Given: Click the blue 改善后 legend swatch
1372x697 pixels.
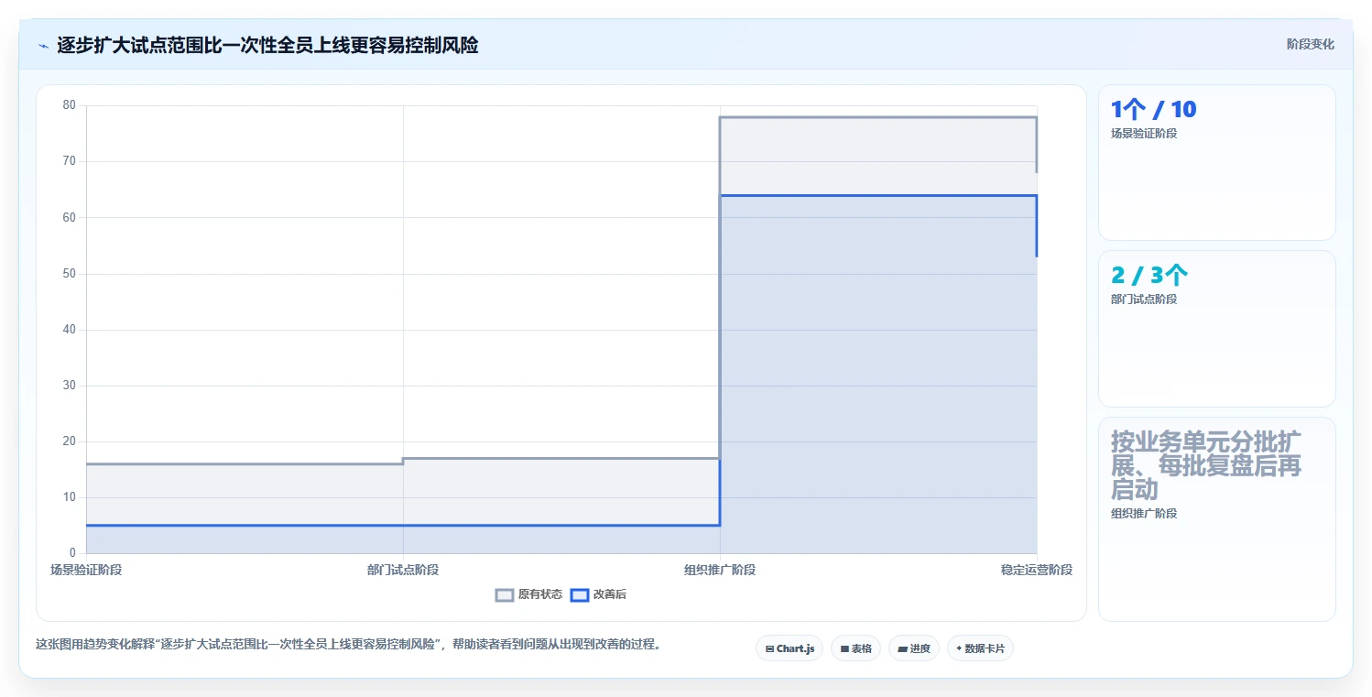Looking at the screenshot, I should pos(580,594).
